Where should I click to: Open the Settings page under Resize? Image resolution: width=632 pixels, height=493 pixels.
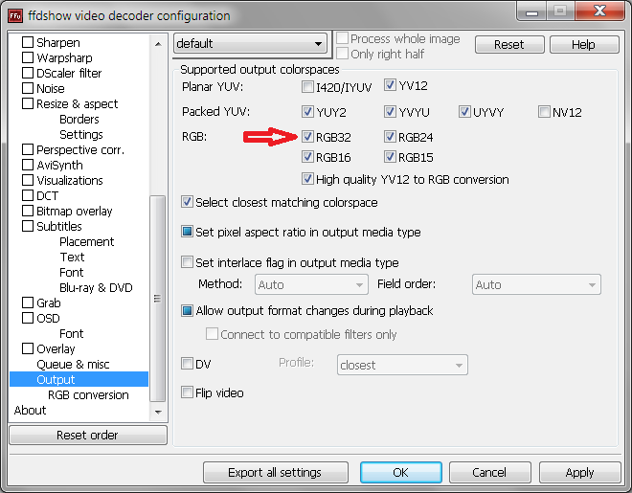tap(81, 135)
